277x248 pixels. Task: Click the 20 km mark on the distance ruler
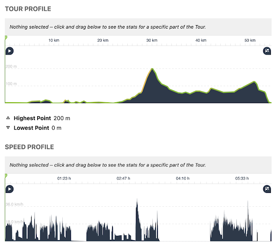[103, 40]
